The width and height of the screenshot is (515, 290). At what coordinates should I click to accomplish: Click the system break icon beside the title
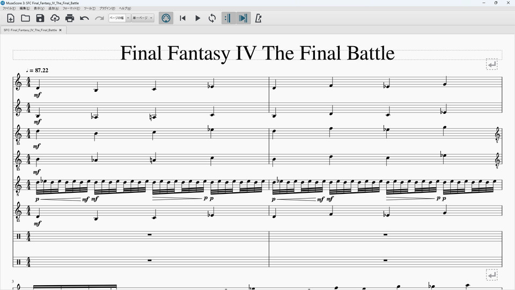tap(492, 64)
